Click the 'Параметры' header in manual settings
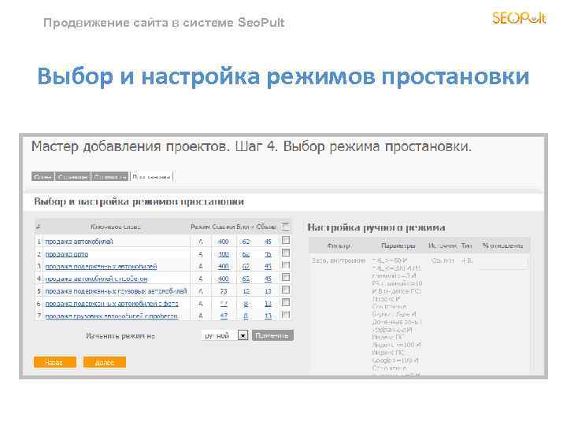Viewport: 567px width, 425px height. 398,246
